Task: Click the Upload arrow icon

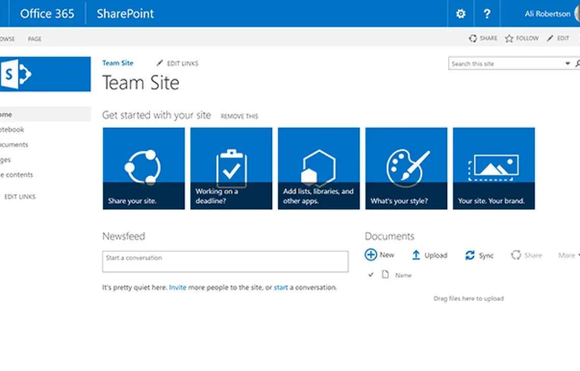Action: pos(416,255)
